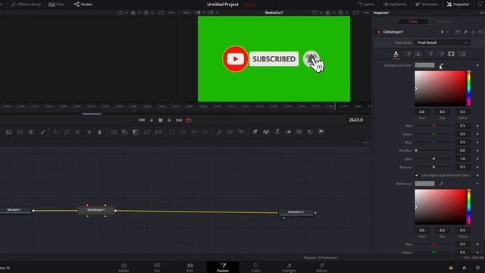
Task: Lock the DeltaKeyer1 tool controls
Action: click(x=473, y=32)
